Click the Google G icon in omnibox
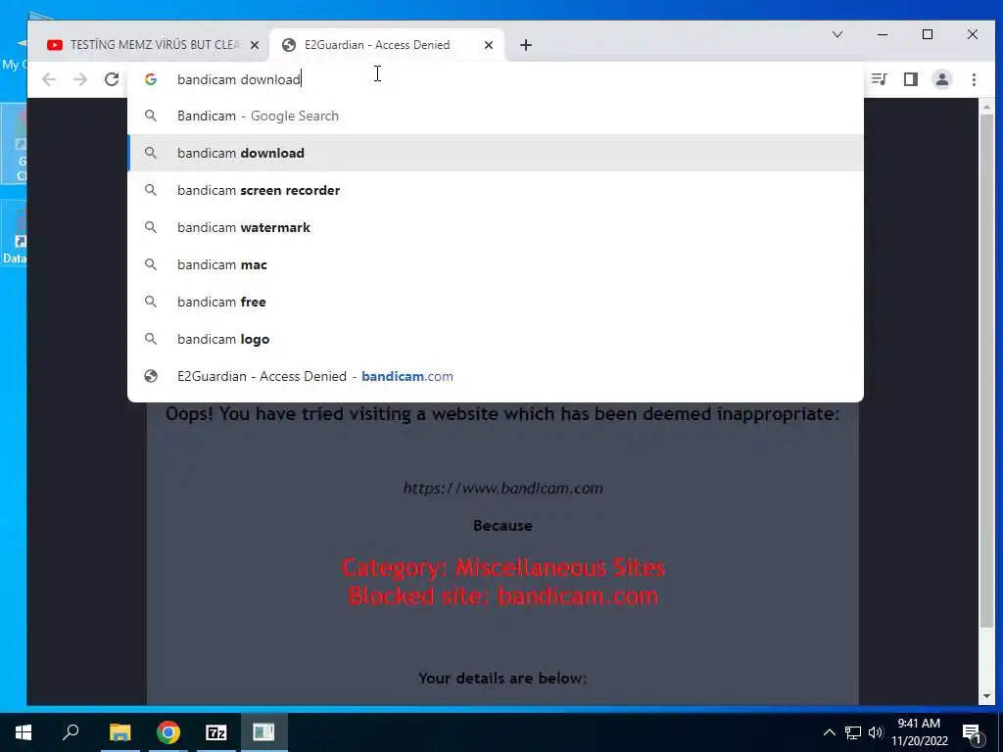This screenshot has height=752, width=1003. pyautogui.click(x=150, y=79)
